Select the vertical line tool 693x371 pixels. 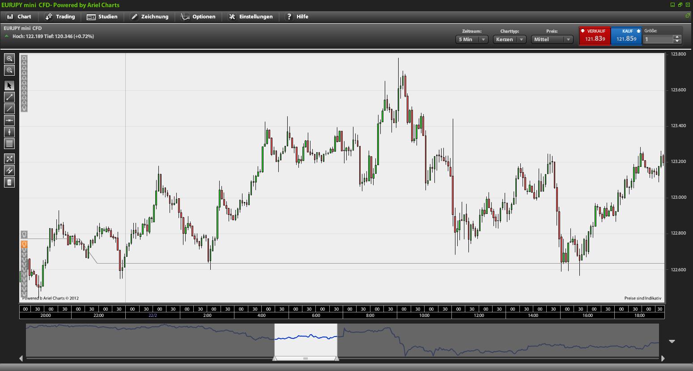pyautogui.click(x=9, y=132)
